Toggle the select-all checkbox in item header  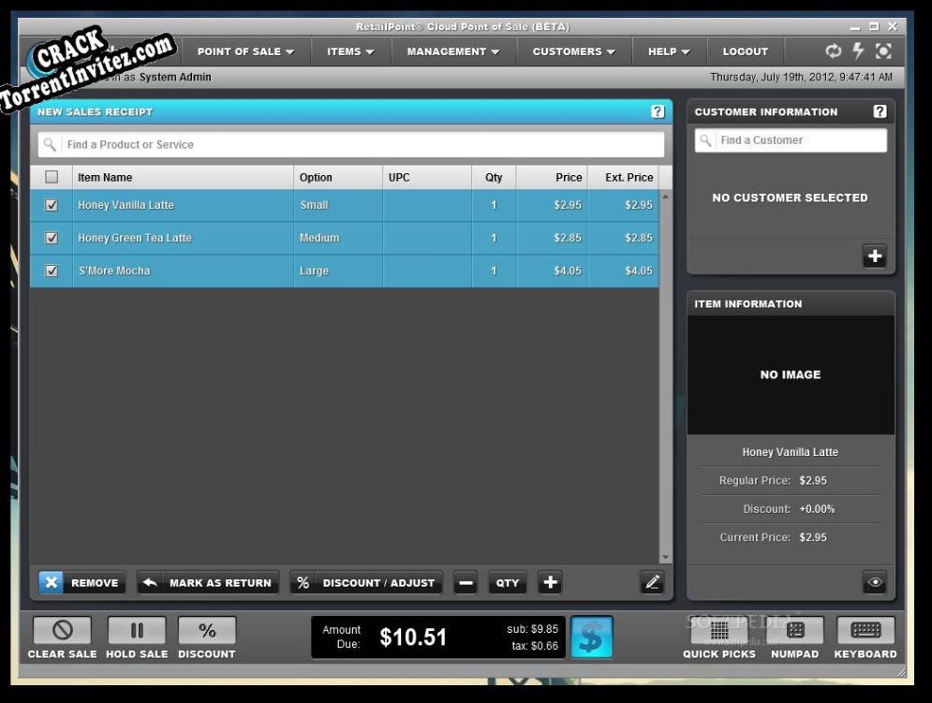point(52,176)
